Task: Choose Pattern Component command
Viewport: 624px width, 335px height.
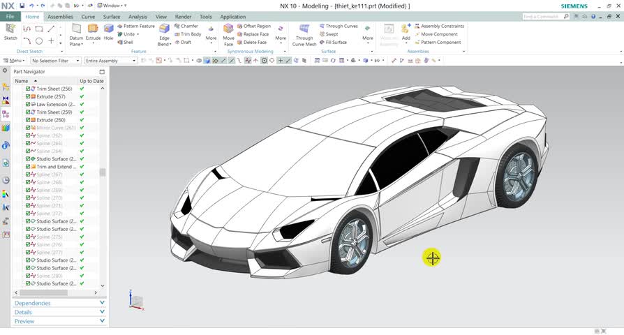Action: [x=438, y=42]
